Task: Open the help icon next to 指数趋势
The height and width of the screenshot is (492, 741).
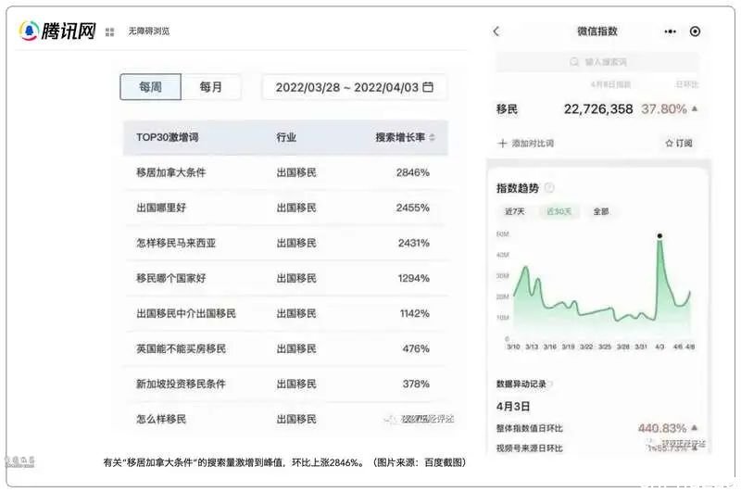Action: click(549, 188)
